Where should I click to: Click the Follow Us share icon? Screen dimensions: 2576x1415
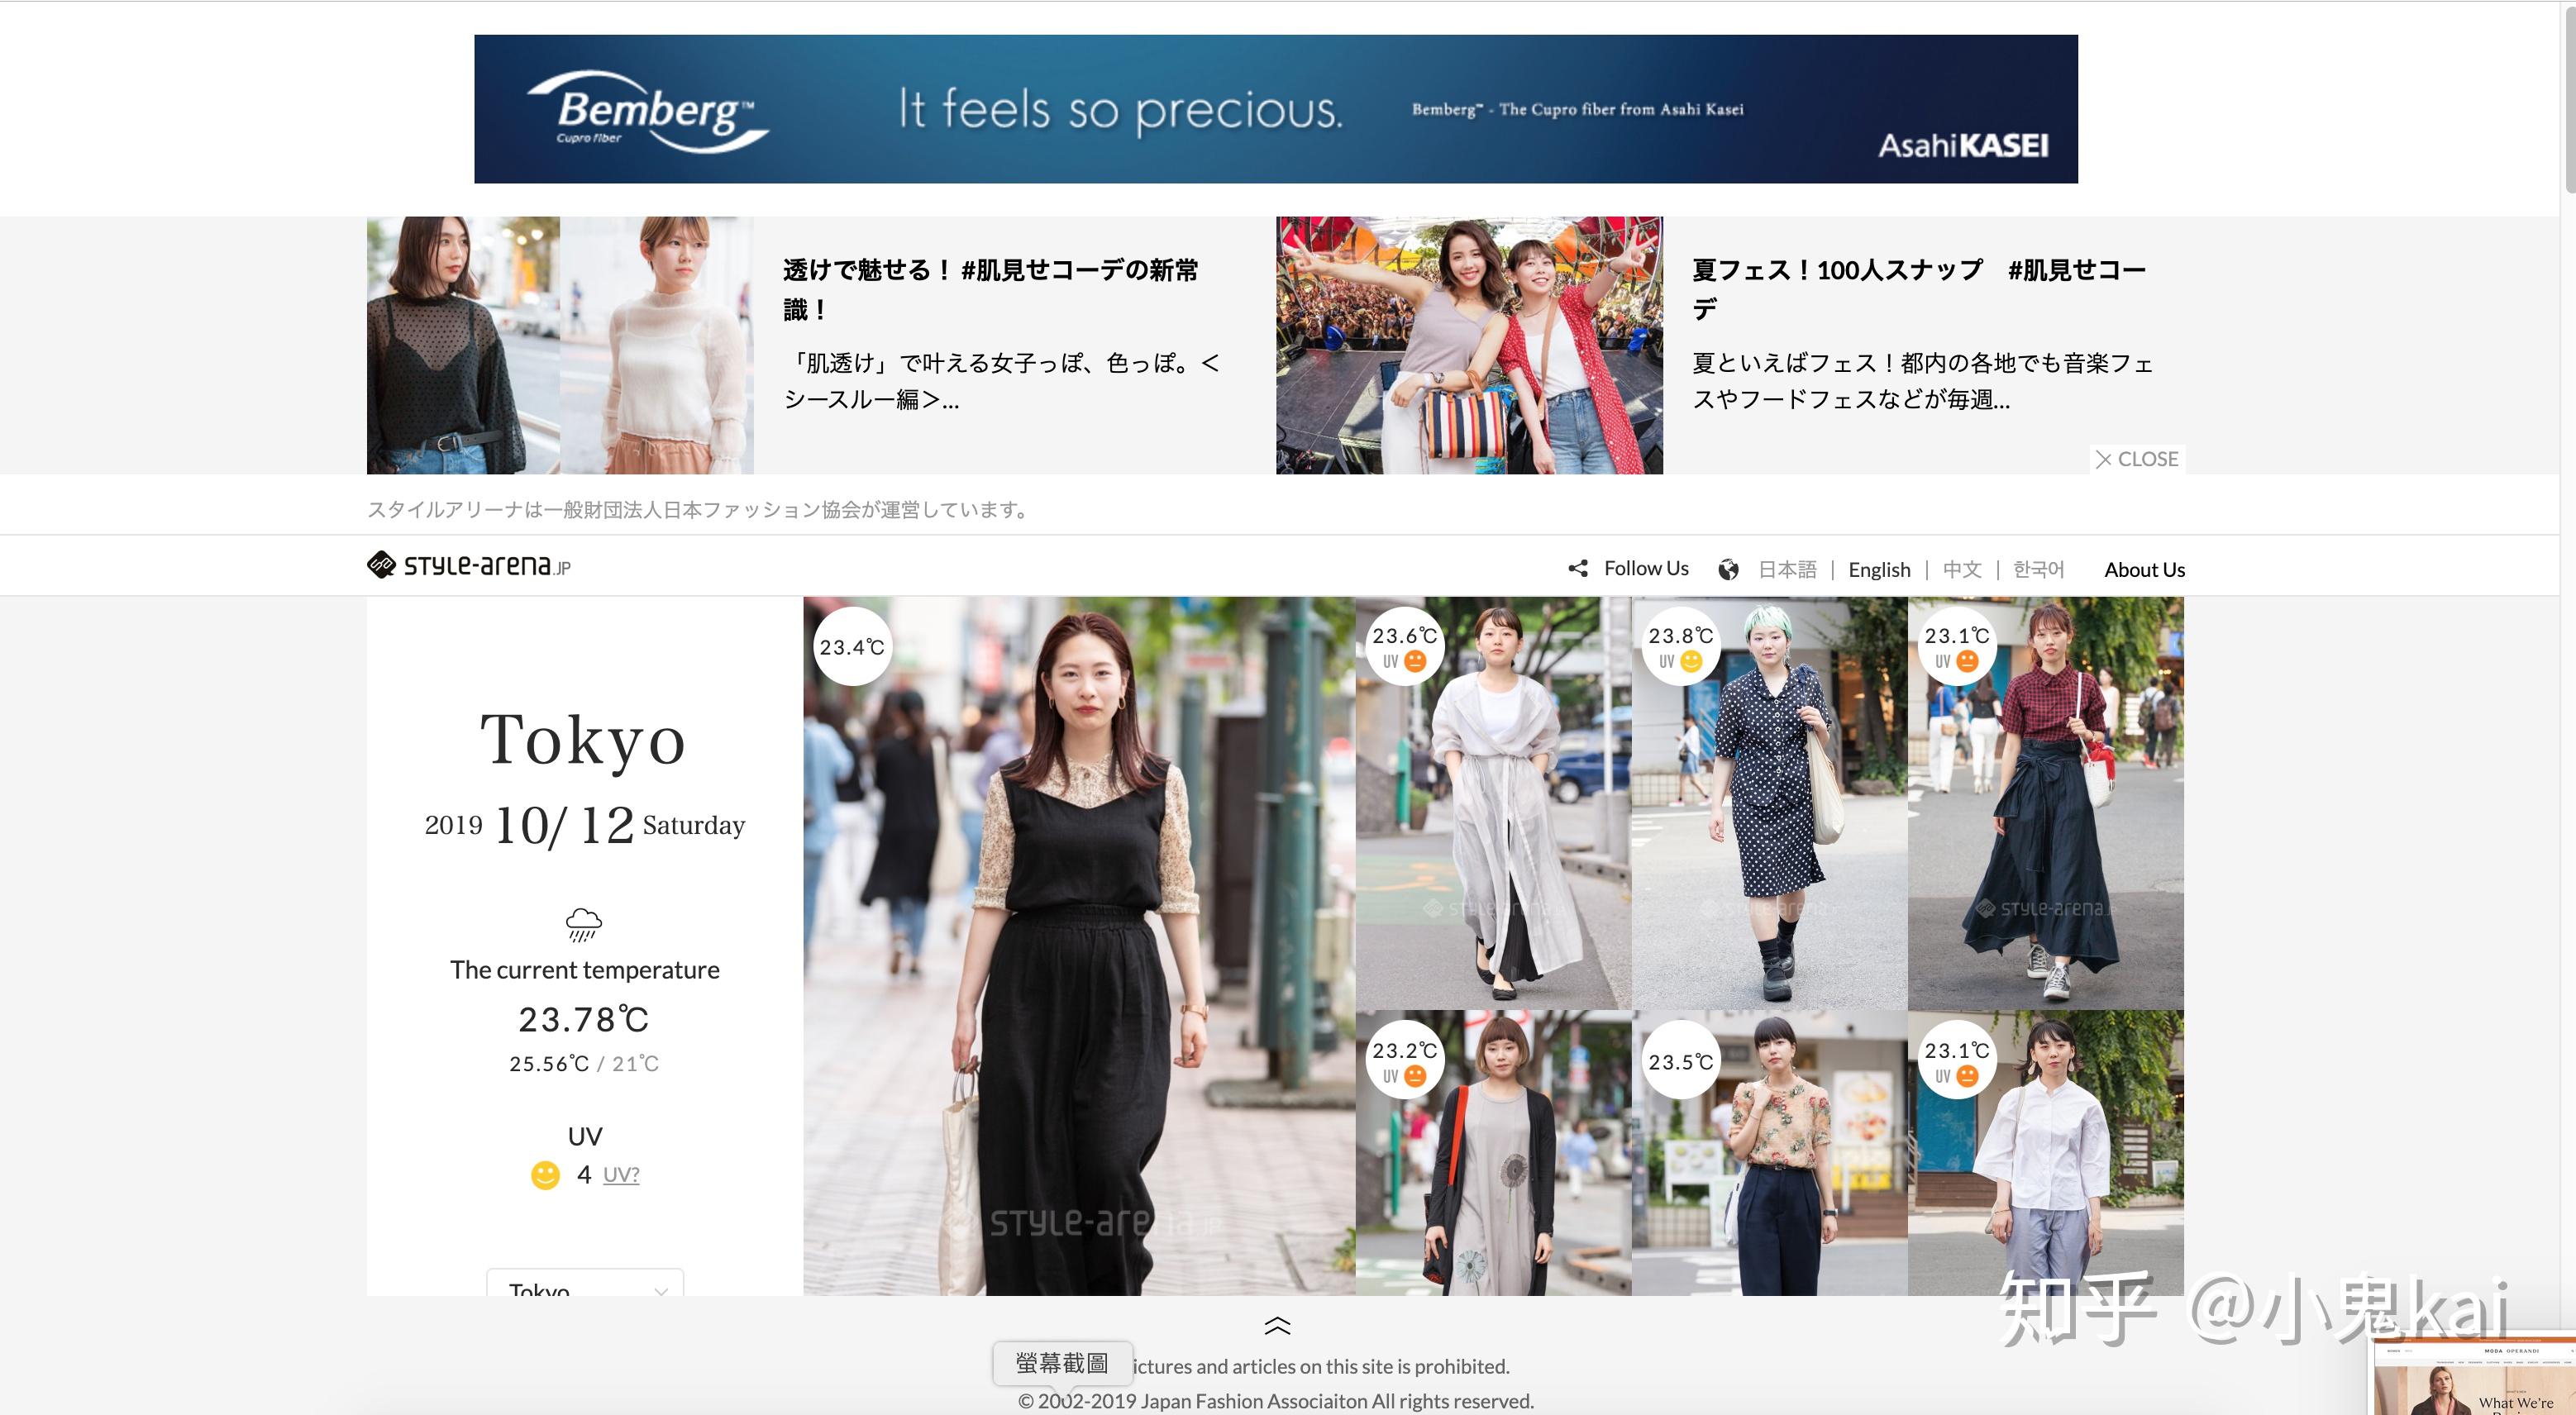click(1578, 568)
